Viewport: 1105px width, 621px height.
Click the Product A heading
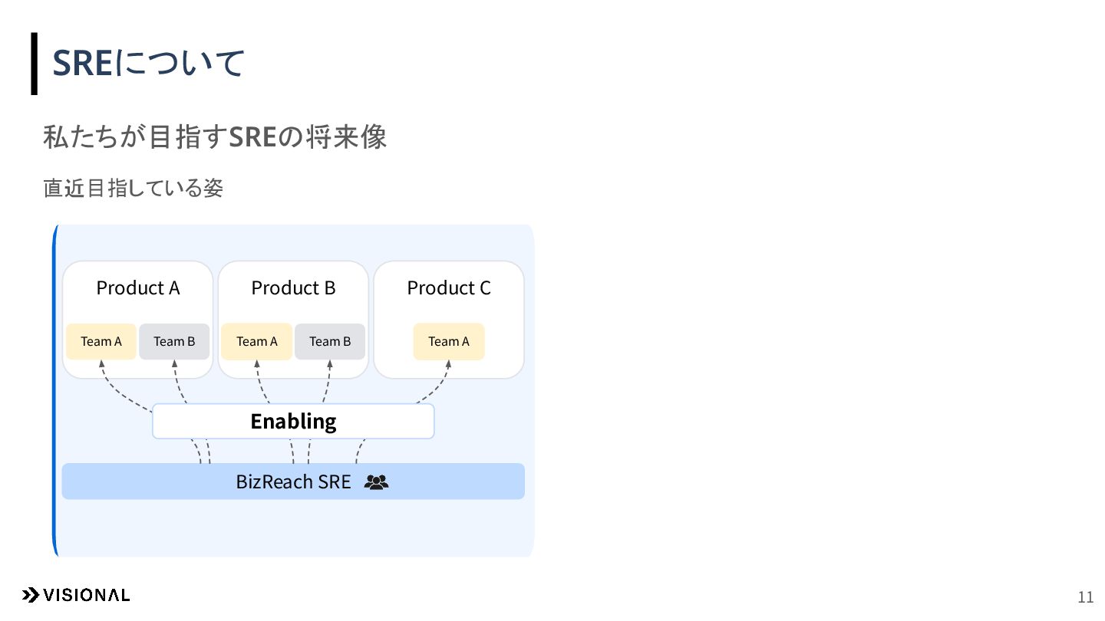tap(138, 288)
